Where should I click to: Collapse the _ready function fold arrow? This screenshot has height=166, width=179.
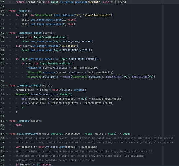pyautogui.click(x=7, y=11)
